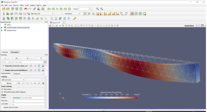Open the Filters menu
The image size is (207, 112).
(22, 5)
